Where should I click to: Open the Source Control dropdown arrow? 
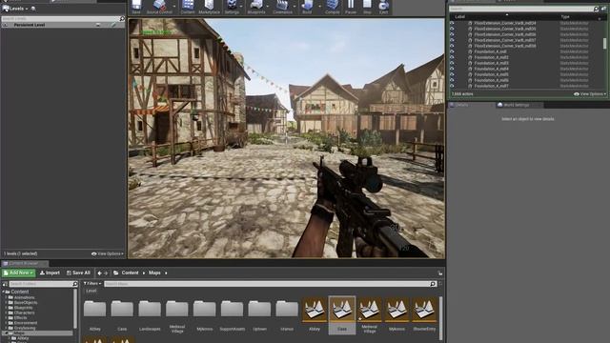174,7
